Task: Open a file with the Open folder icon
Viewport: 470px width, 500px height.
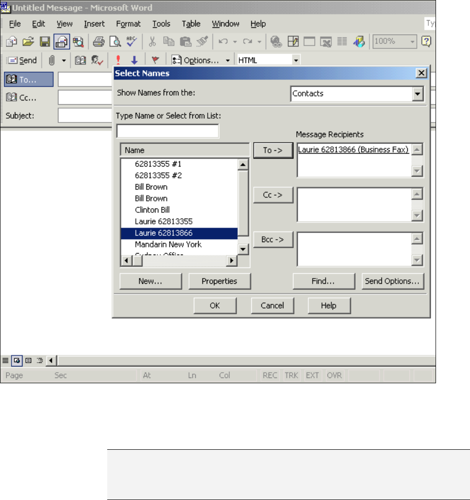Action: coord(28,42)
